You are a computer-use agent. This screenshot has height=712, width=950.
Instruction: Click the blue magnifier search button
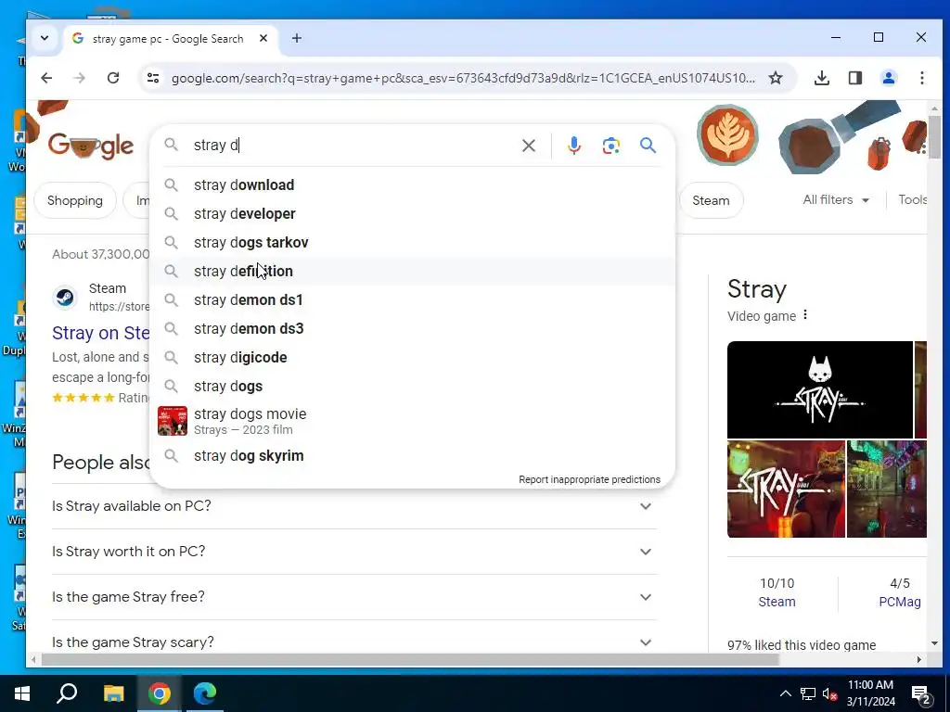[648, 146]
